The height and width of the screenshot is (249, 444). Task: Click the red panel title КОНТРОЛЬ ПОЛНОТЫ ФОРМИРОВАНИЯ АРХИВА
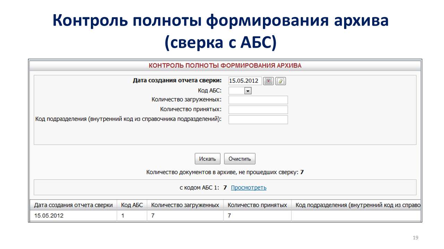click(x=225, y=65)
